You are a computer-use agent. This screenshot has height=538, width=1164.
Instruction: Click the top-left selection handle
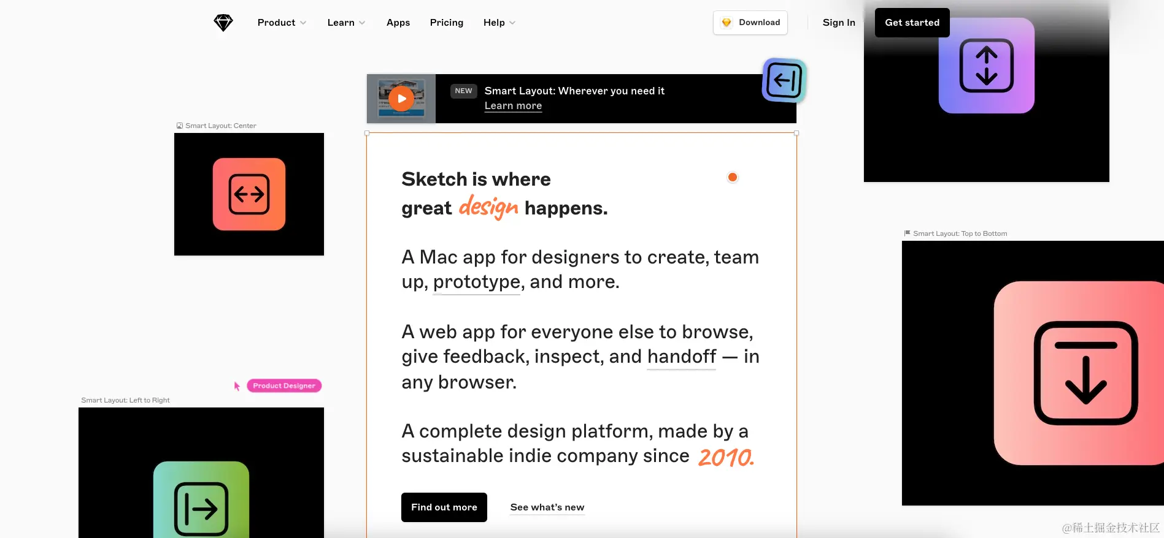click(x=367, y=133)
